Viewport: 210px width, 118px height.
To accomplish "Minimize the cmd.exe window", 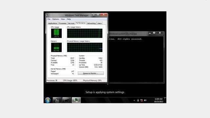I will coord(150,33).
